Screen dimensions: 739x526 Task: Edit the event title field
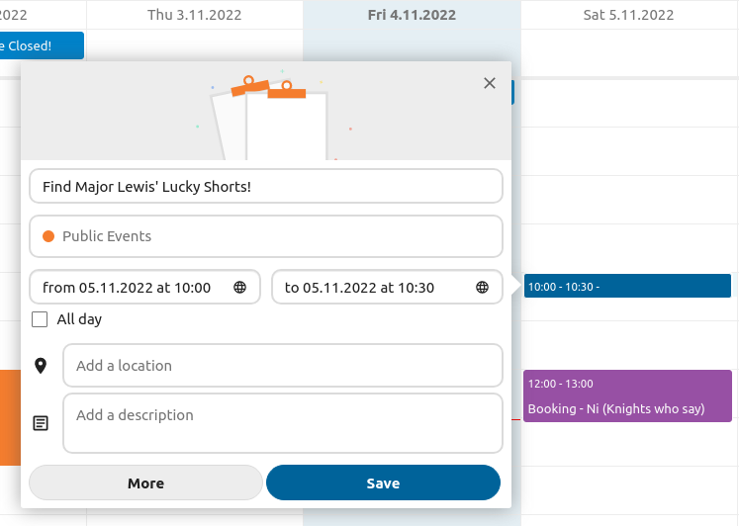tap(266, 186)
